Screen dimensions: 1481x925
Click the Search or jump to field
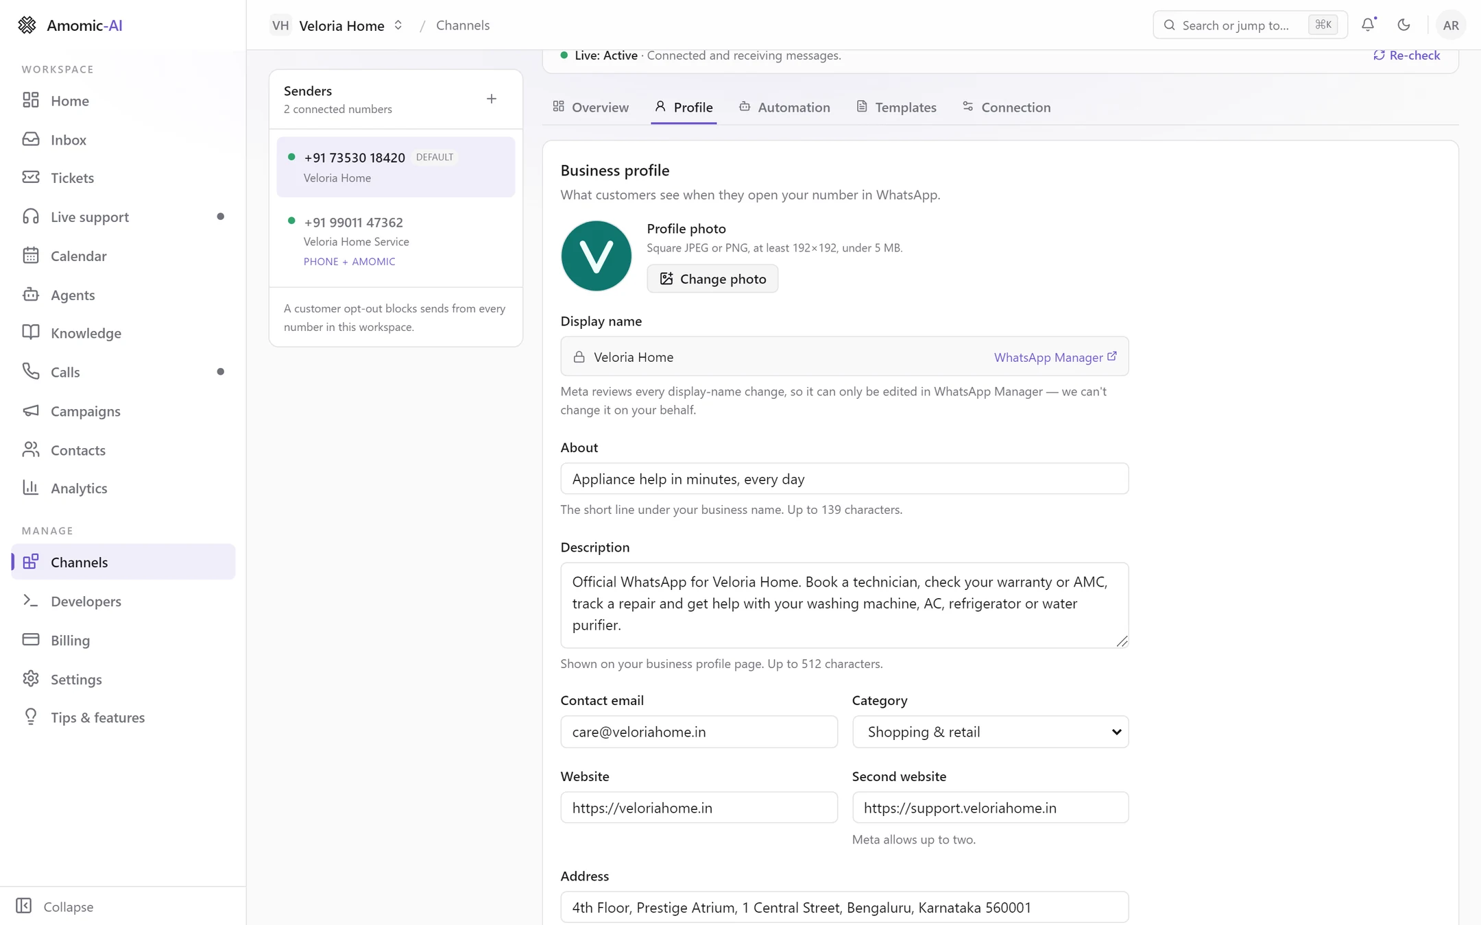1250,25
